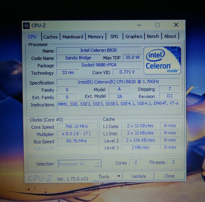205x202 pixels.
Task: Click the Validate button
Action: 139,176
